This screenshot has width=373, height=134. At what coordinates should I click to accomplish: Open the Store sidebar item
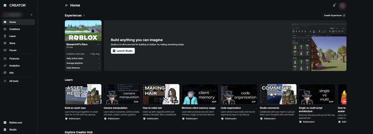(x=18, y=43)
